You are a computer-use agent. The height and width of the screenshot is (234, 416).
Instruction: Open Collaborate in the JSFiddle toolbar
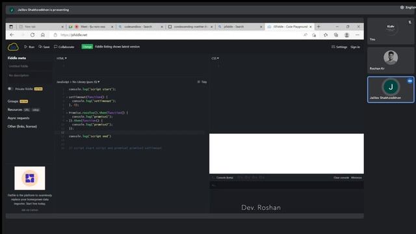pos(64,47)
